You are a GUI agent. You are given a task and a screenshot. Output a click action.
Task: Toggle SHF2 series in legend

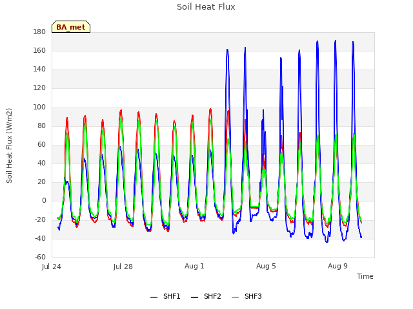(206, 296)
